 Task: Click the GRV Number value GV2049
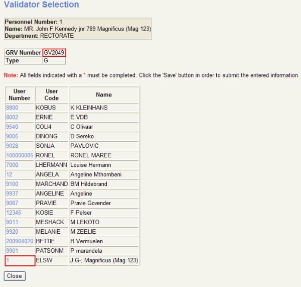(x=54, y=53)
